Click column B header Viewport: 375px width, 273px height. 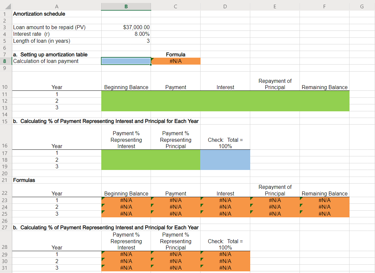point(126,6)
